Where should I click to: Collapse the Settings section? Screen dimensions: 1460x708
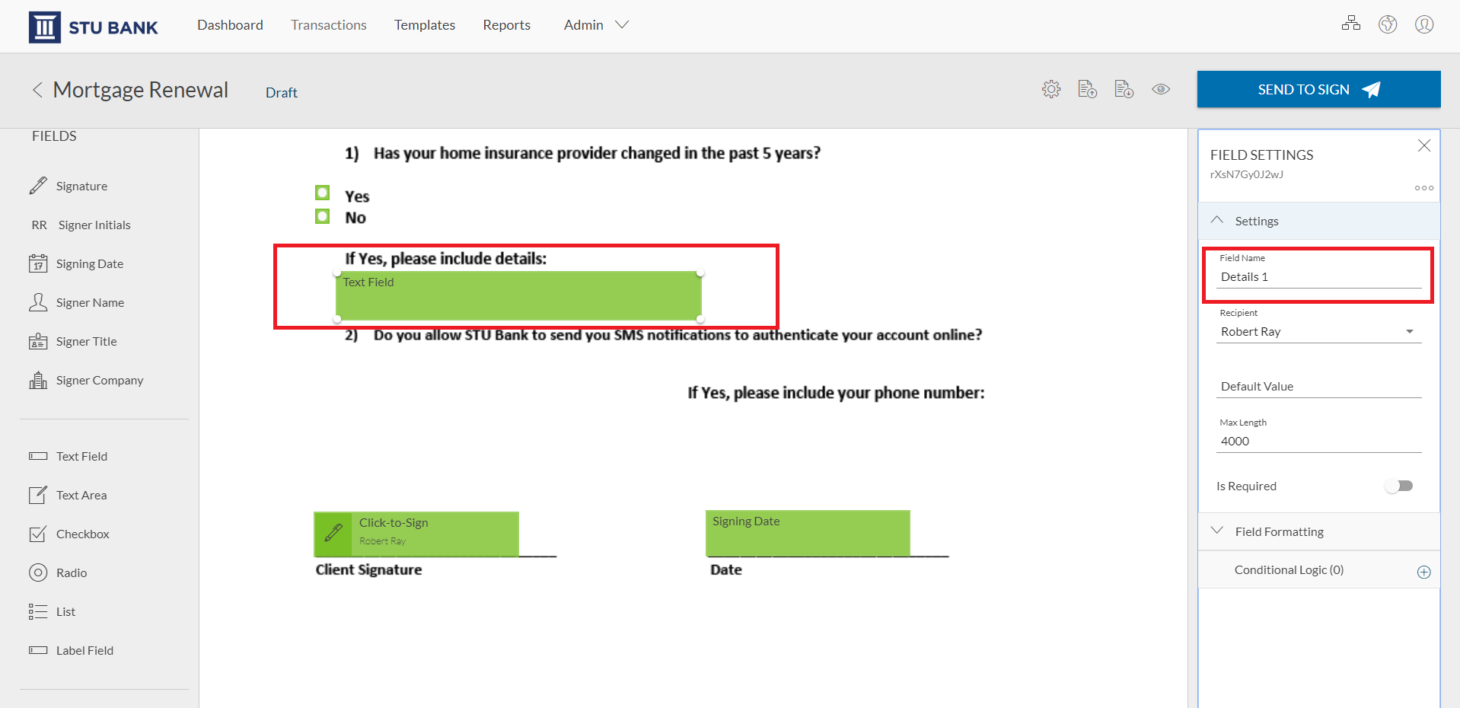(1318, 221)
